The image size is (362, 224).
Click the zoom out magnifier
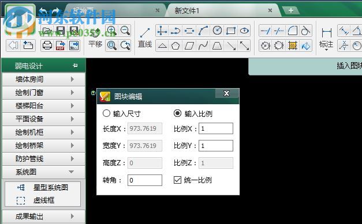click(x=125, y=31)
